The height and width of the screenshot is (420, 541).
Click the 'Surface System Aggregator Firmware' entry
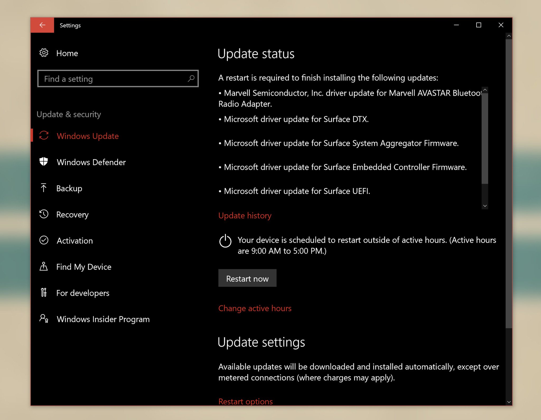338,143
